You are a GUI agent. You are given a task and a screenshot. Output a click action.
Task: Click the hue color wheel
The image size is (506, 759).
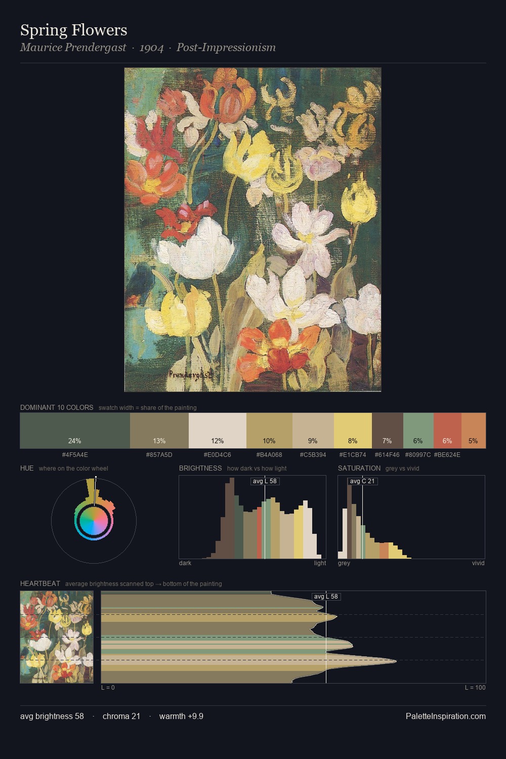point(94,521)
